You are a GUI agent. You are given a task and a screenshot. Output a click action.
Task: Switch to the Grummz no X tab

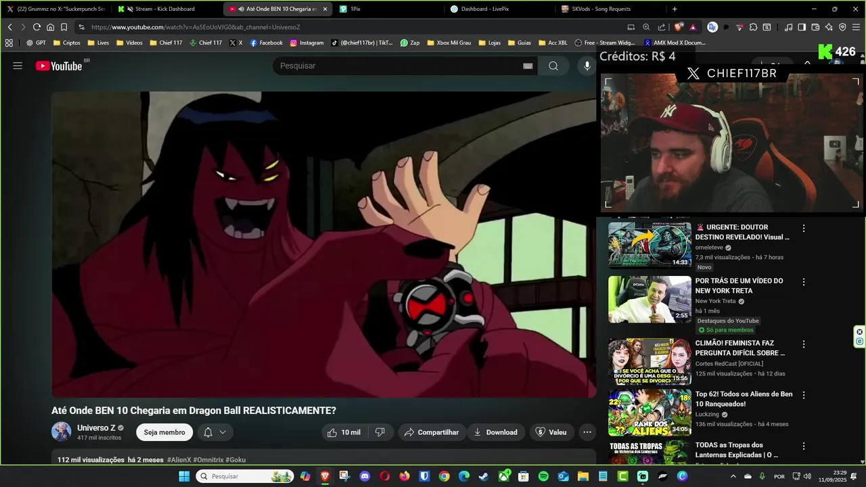click(55, 9)
